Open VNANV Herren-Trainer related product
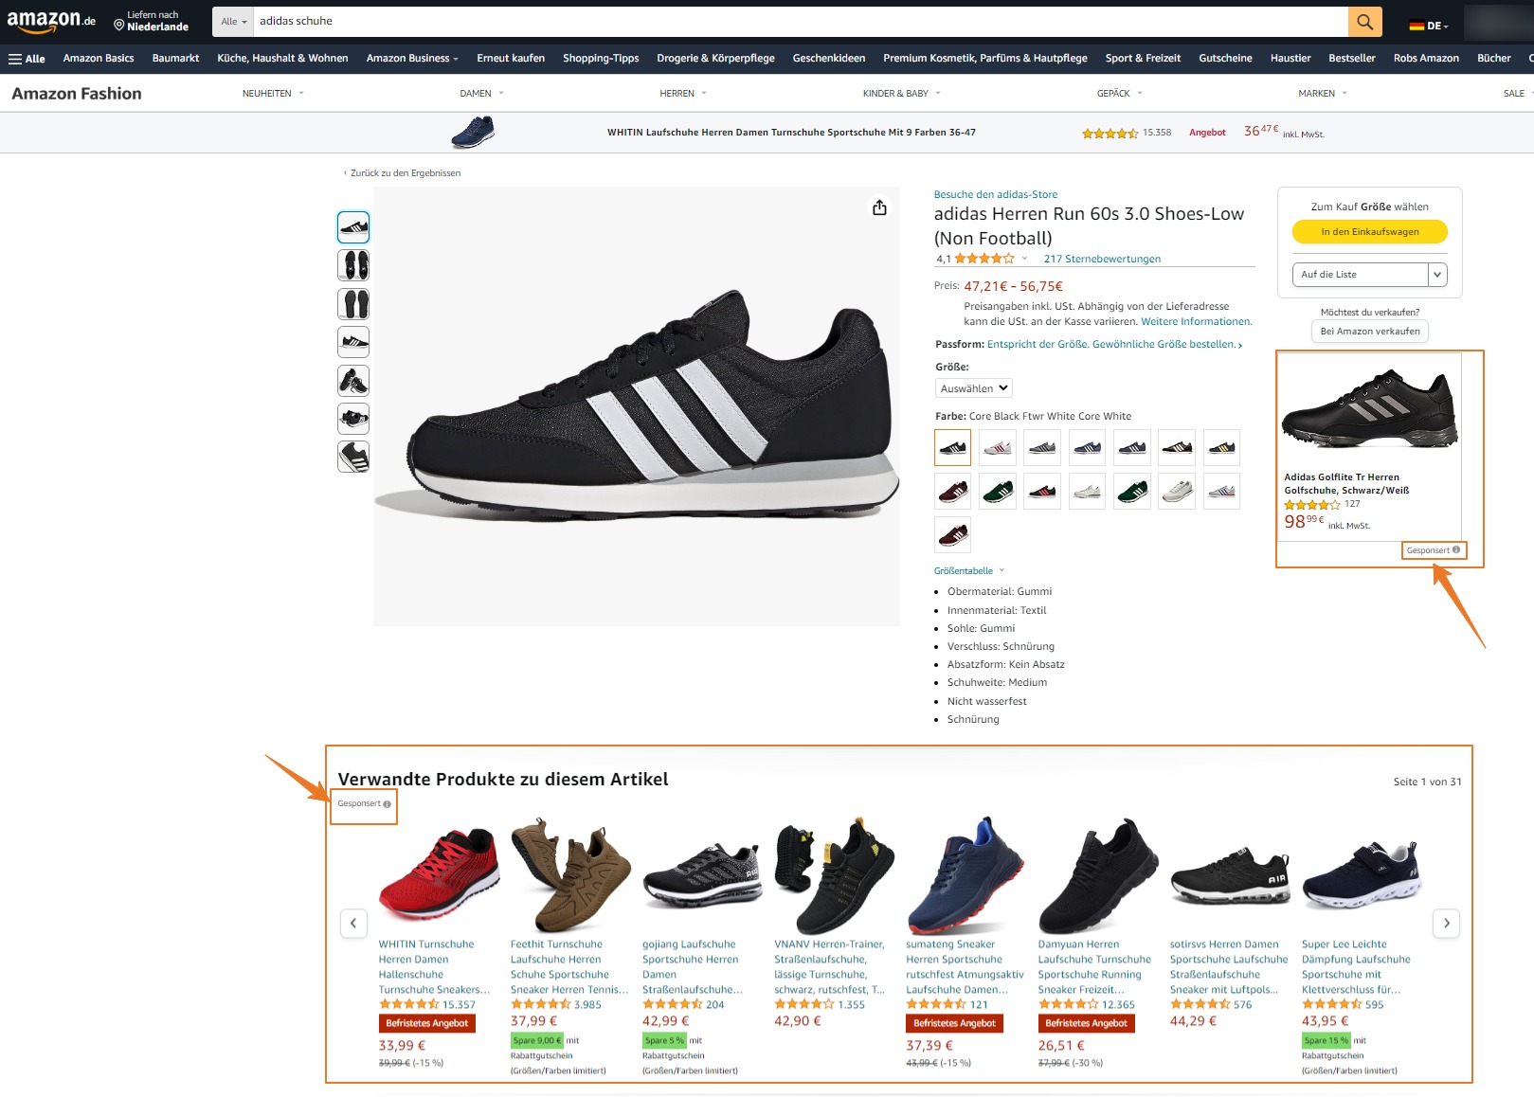The width and height of the screenshot is (1534, 1097). tap(830, 967)
